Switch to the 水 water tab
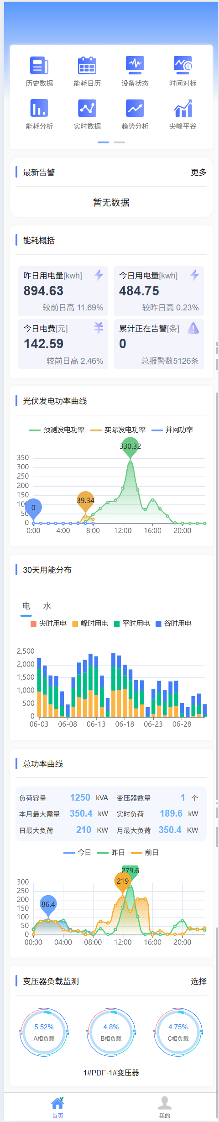219x1122 pixels. [47, 606]
